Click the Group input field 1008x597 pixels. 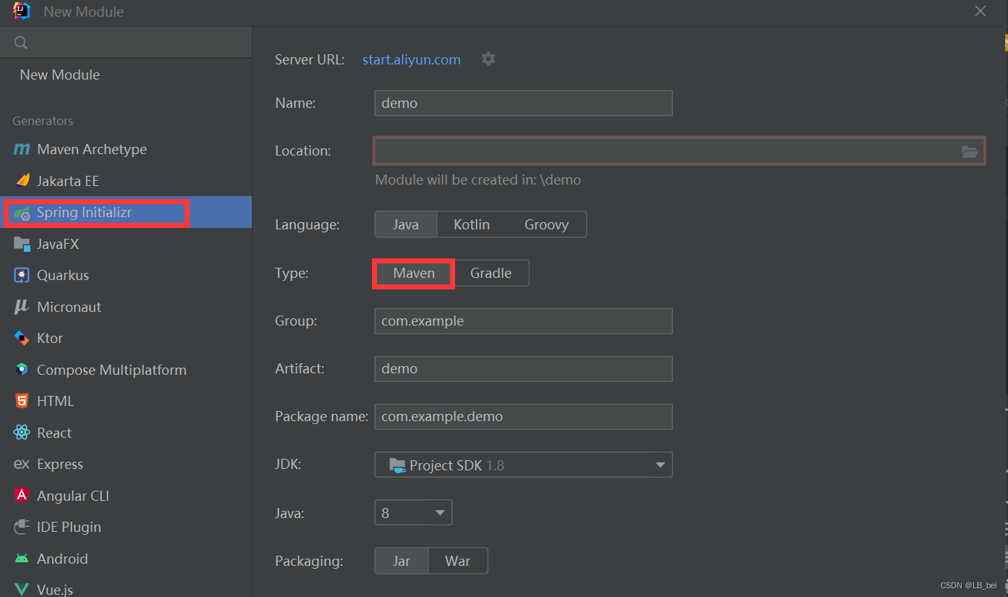[x=523, y=321]
